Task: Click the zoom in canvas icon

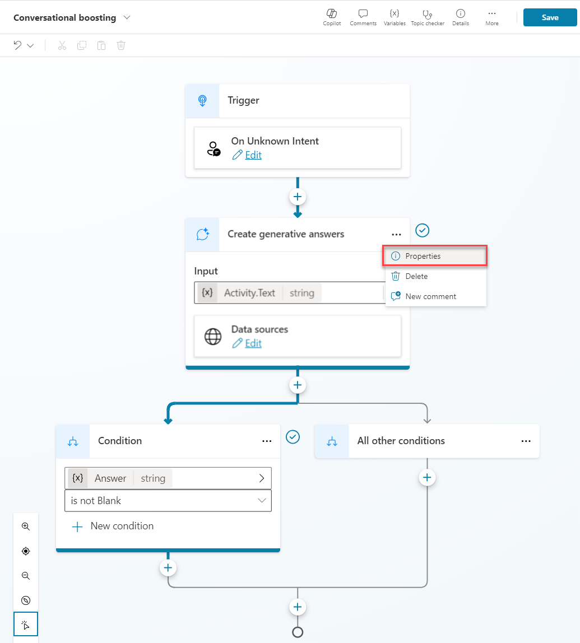Action: pos(26,526)
